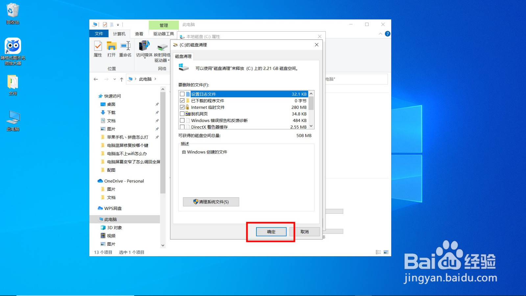The image size is (526, 296).
Task: Click the 管理 contextual tab
Action: point(164,25)
